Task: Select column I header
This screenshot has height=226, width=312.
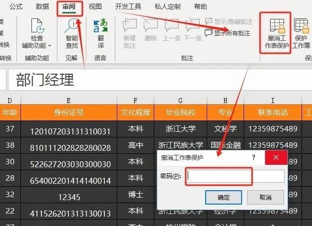Action: 273,101
